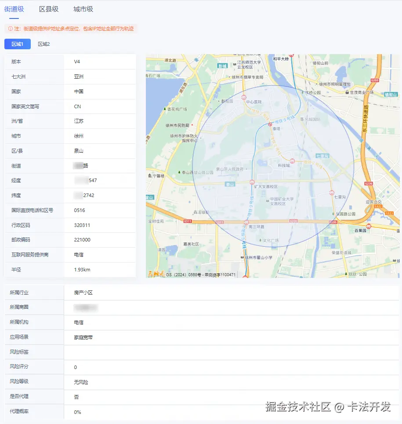This screenshot has height=424, width=402.
Task: Click the metro station icon near 中心医院
Action: [243, 97]
